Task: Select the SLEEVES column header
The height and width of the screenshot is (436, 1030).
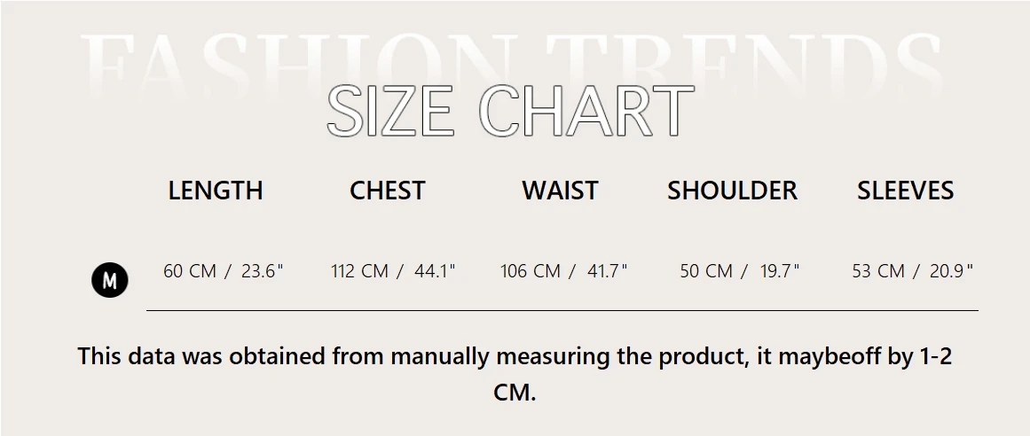Action: (905, 191)
